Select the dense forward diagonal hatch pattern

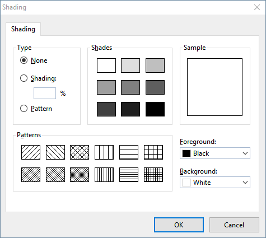click(31, 175)
